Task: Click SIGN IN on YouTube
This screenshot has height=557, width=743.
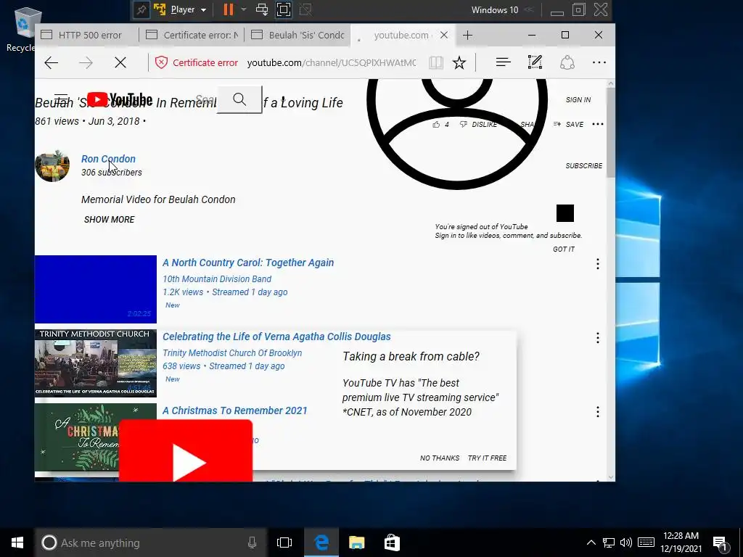Action: [578, 99]
